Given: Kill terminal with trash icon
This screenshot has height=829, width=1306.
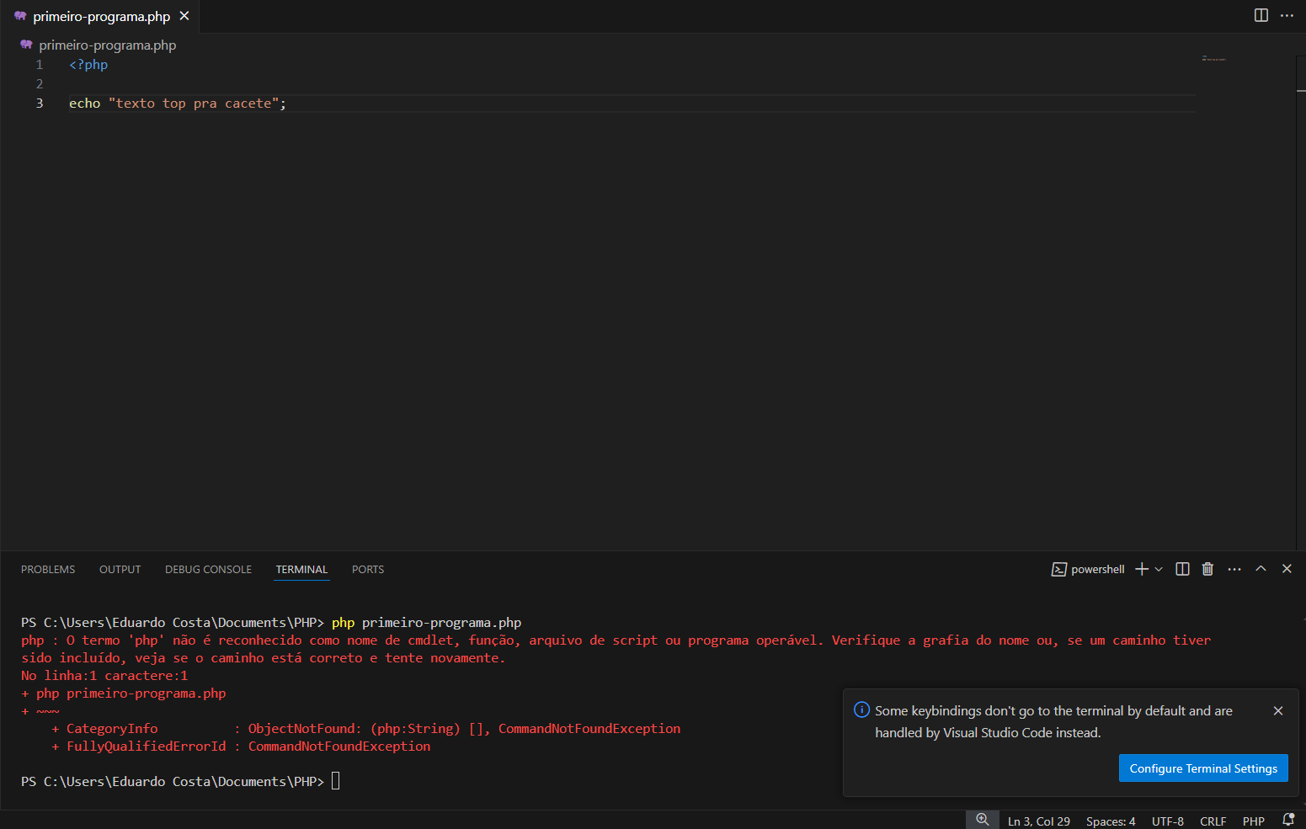Looking at the screenshot, I should point(1207,569).
